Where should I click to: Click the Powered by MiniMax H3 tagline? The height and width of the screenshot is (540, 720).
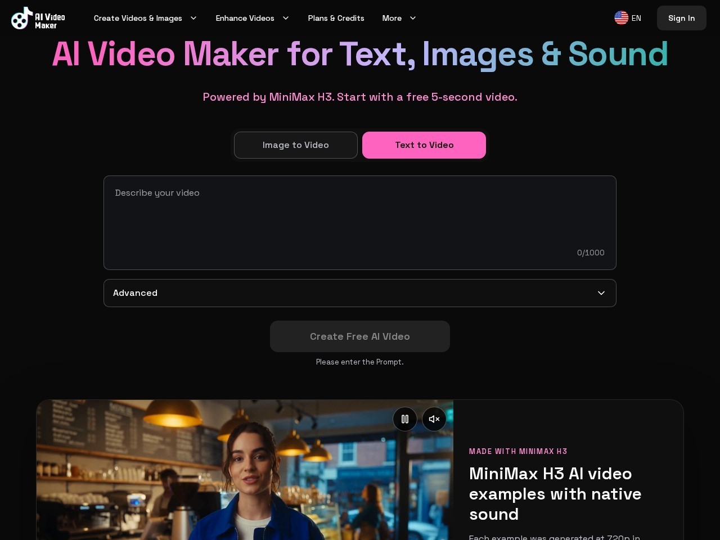(360, 97)
